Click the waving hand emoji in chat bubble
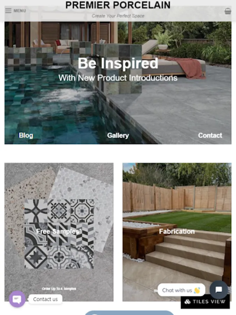Image resolution: width=236 pixels, height=315 pixels. tap(197, 290)
